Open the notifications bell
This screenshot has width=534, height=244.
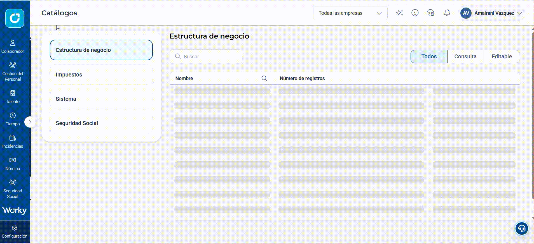click(447, 13)
